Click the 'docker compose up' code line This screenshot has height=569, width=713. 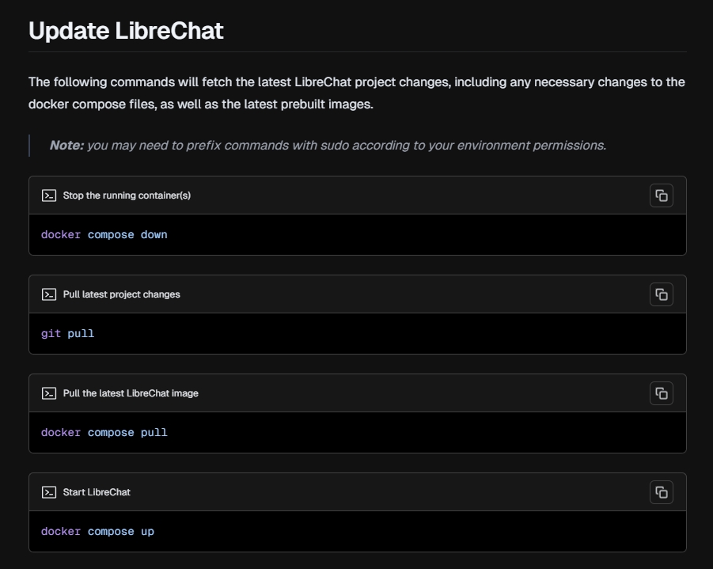[x=97, y=532]
